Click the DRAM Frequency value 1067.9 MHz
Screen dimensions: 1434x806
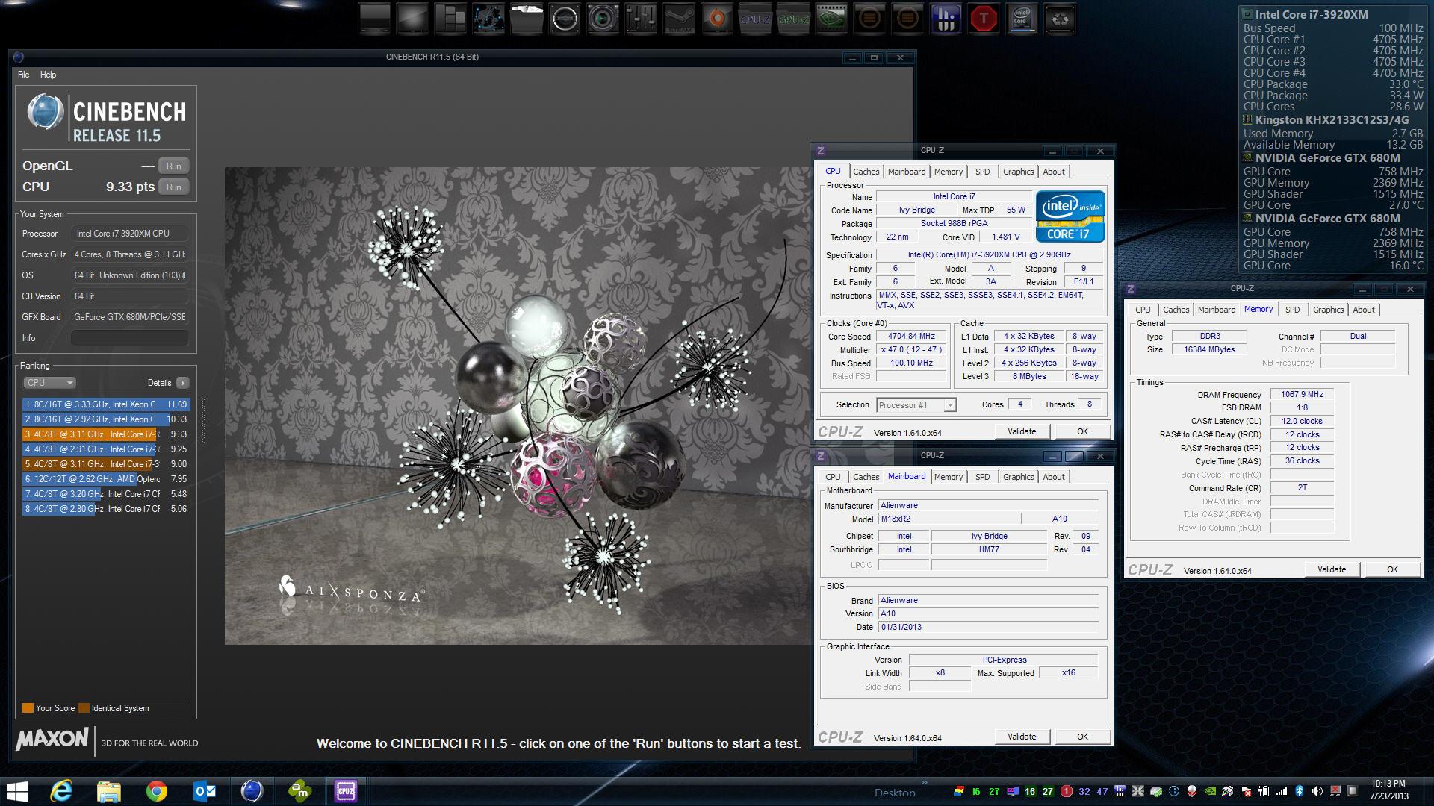pyautogui.click(x=1302, y=395)
